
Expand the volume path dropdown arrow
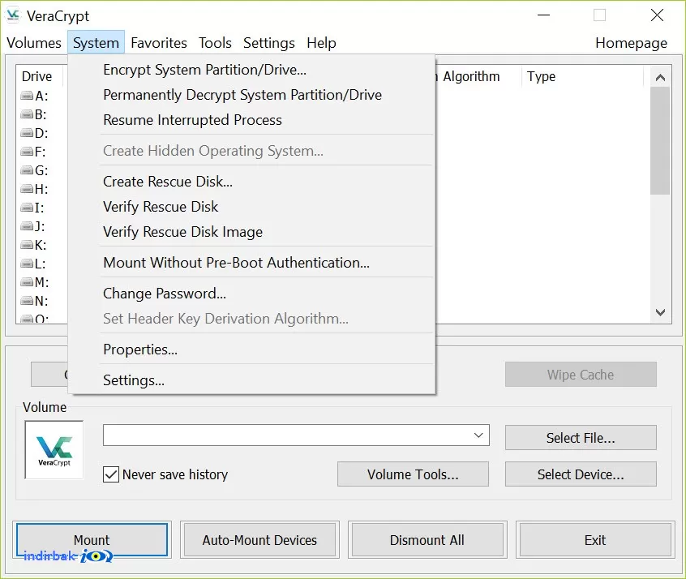pos(478,435)
